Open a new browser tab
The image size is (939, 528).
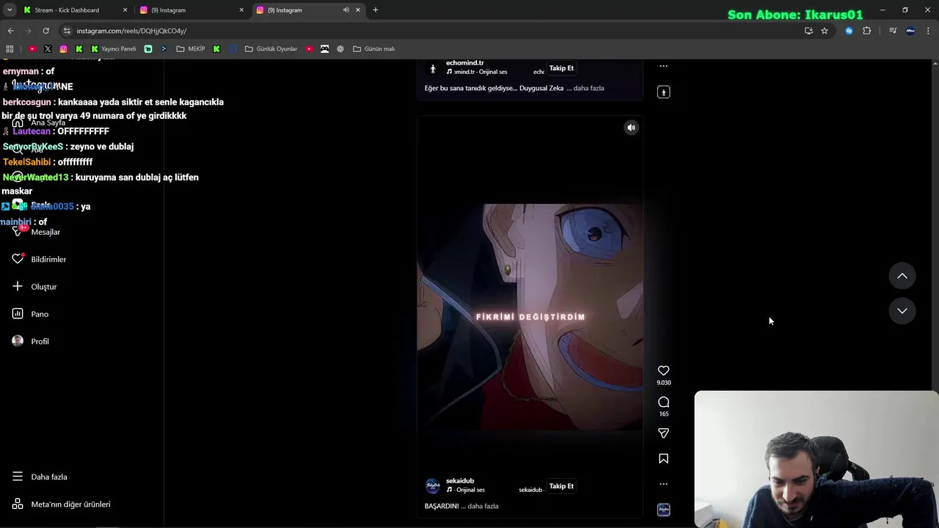coord(376,10)
